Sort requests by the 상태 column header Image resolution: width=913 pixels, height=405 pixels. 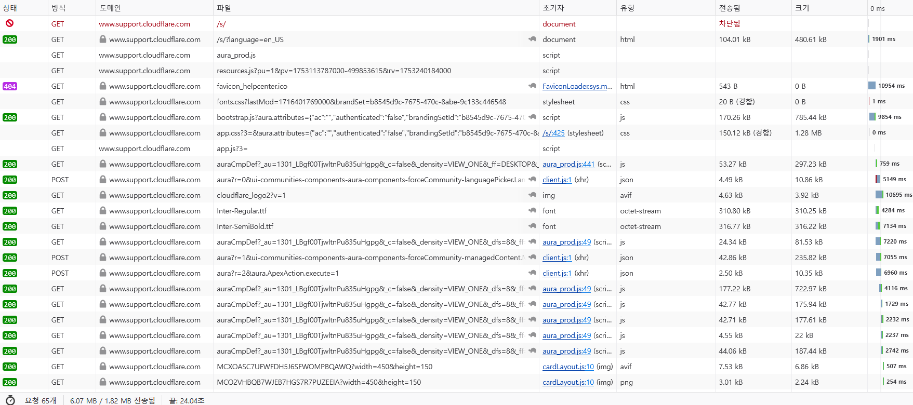tap(10, 8)
